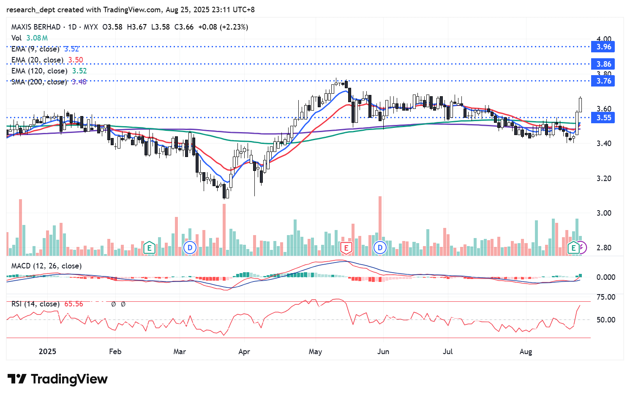This screenshot has height=398, width=630.
Task: Click the Jul label on time axis
Action: (x=447, y=352)
